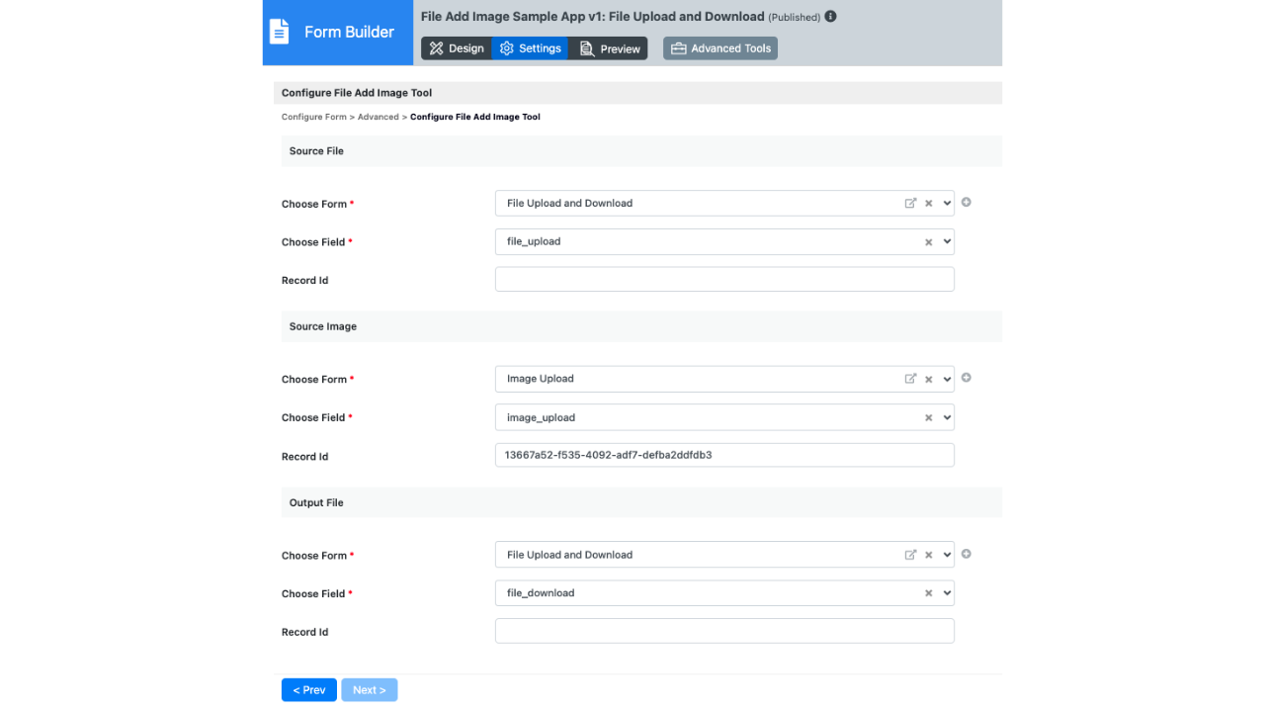The width and height of the screenshot is (1265, 712).
Task: Add new form with Source Image plus icon
Action: click(967, 378)
